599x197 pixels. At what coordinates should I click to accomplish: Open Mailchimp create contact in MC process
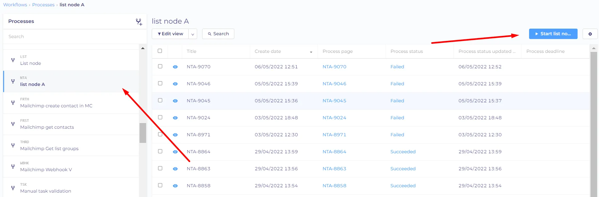71,103
